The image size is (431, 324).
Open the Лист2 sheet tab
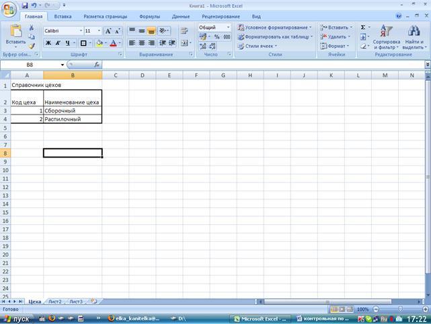click(55, 302)
